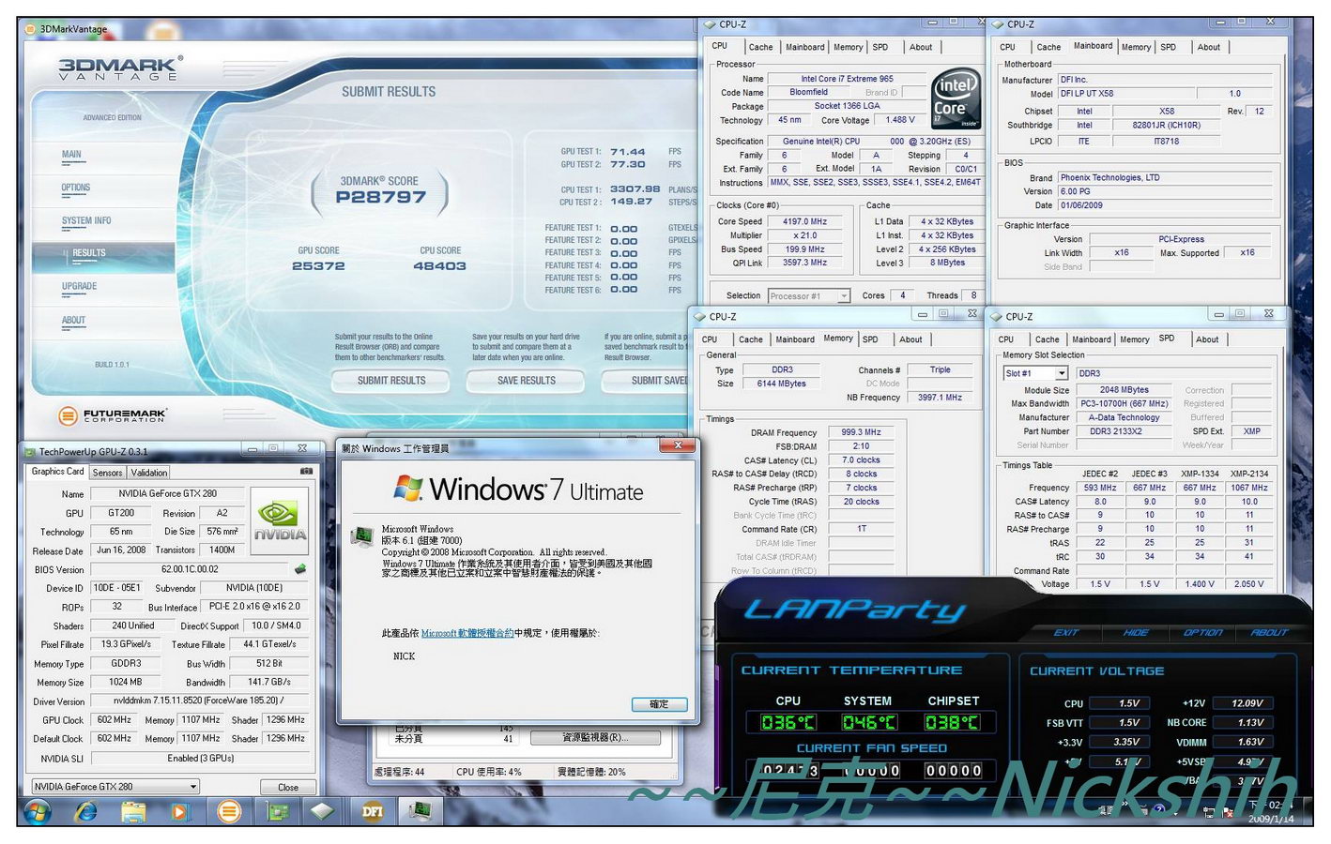Click the NVIDIA SLI field Enabled (3 GPUs)
This screenshot has width=1331, height=844.
tap(201, 758)
